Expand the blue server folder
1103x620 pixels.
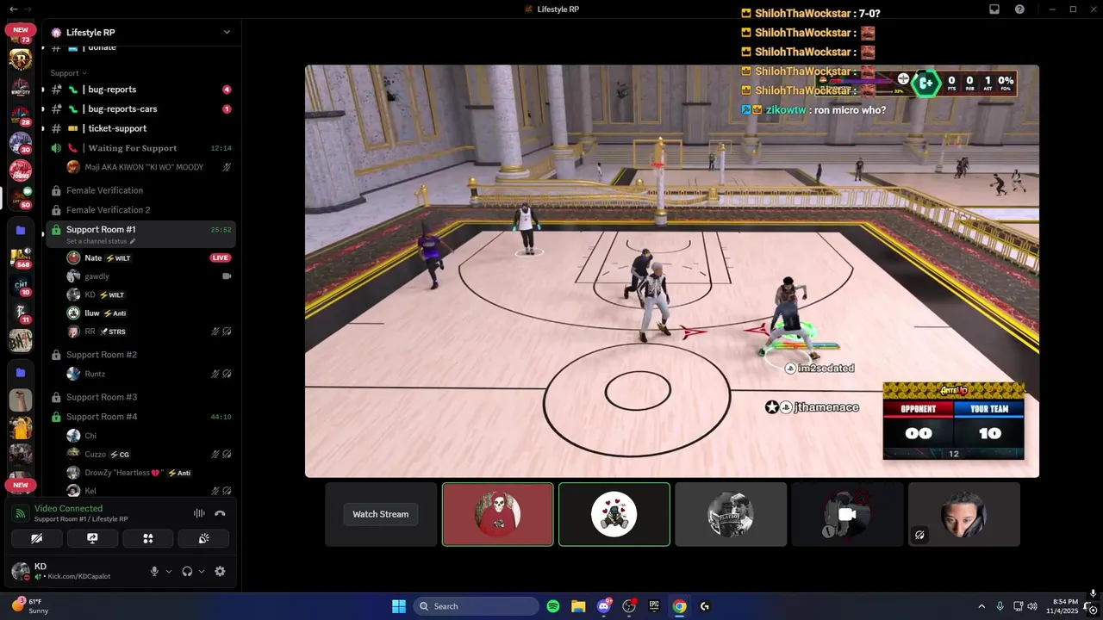click(x=21, y=230)
